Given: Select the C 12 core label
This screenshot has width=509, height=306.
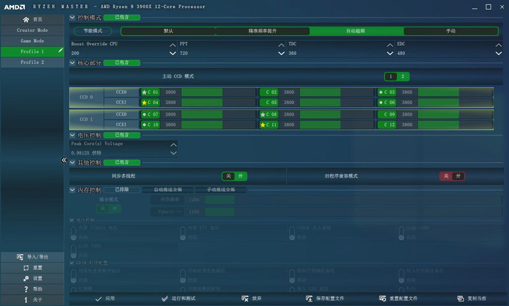Looking at the screenshot, I should (x=387, y=124).
